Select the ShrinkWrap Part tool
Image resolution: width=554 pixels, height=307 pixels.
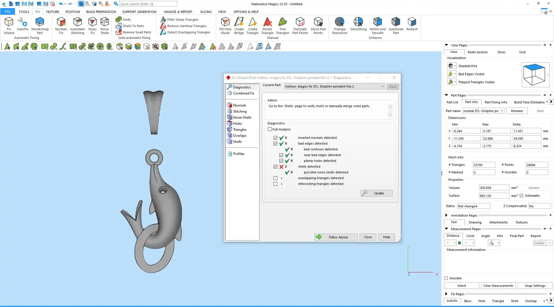pos(40,25)
